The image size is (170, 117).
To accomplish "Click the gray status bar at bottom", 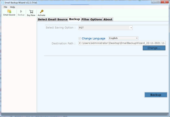I will coord(85,114).
